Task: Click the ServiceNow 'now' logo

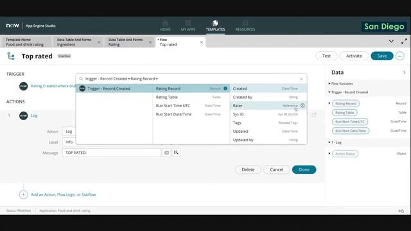Action: [13, 26]
